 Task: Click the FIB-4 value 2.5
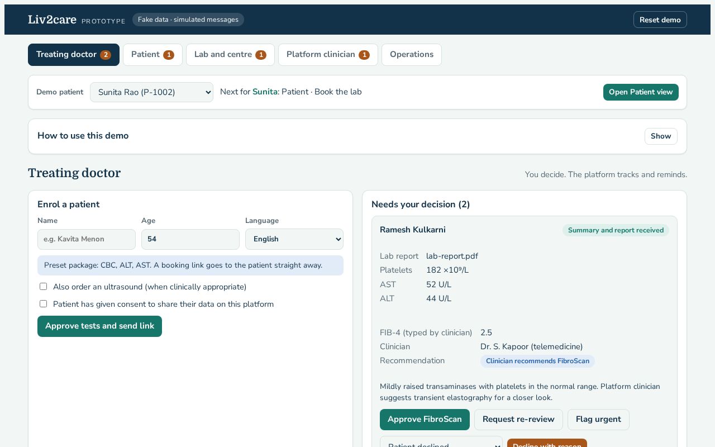coord(486,333)
